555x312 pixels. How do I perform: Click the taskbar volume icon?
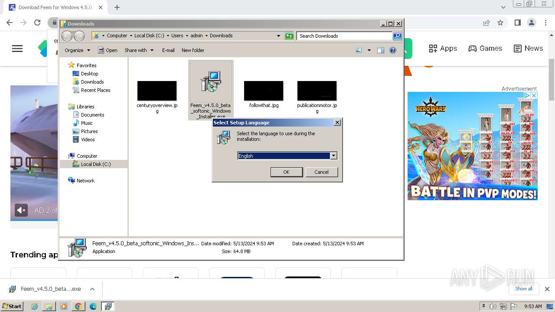(x=493, y=306)
